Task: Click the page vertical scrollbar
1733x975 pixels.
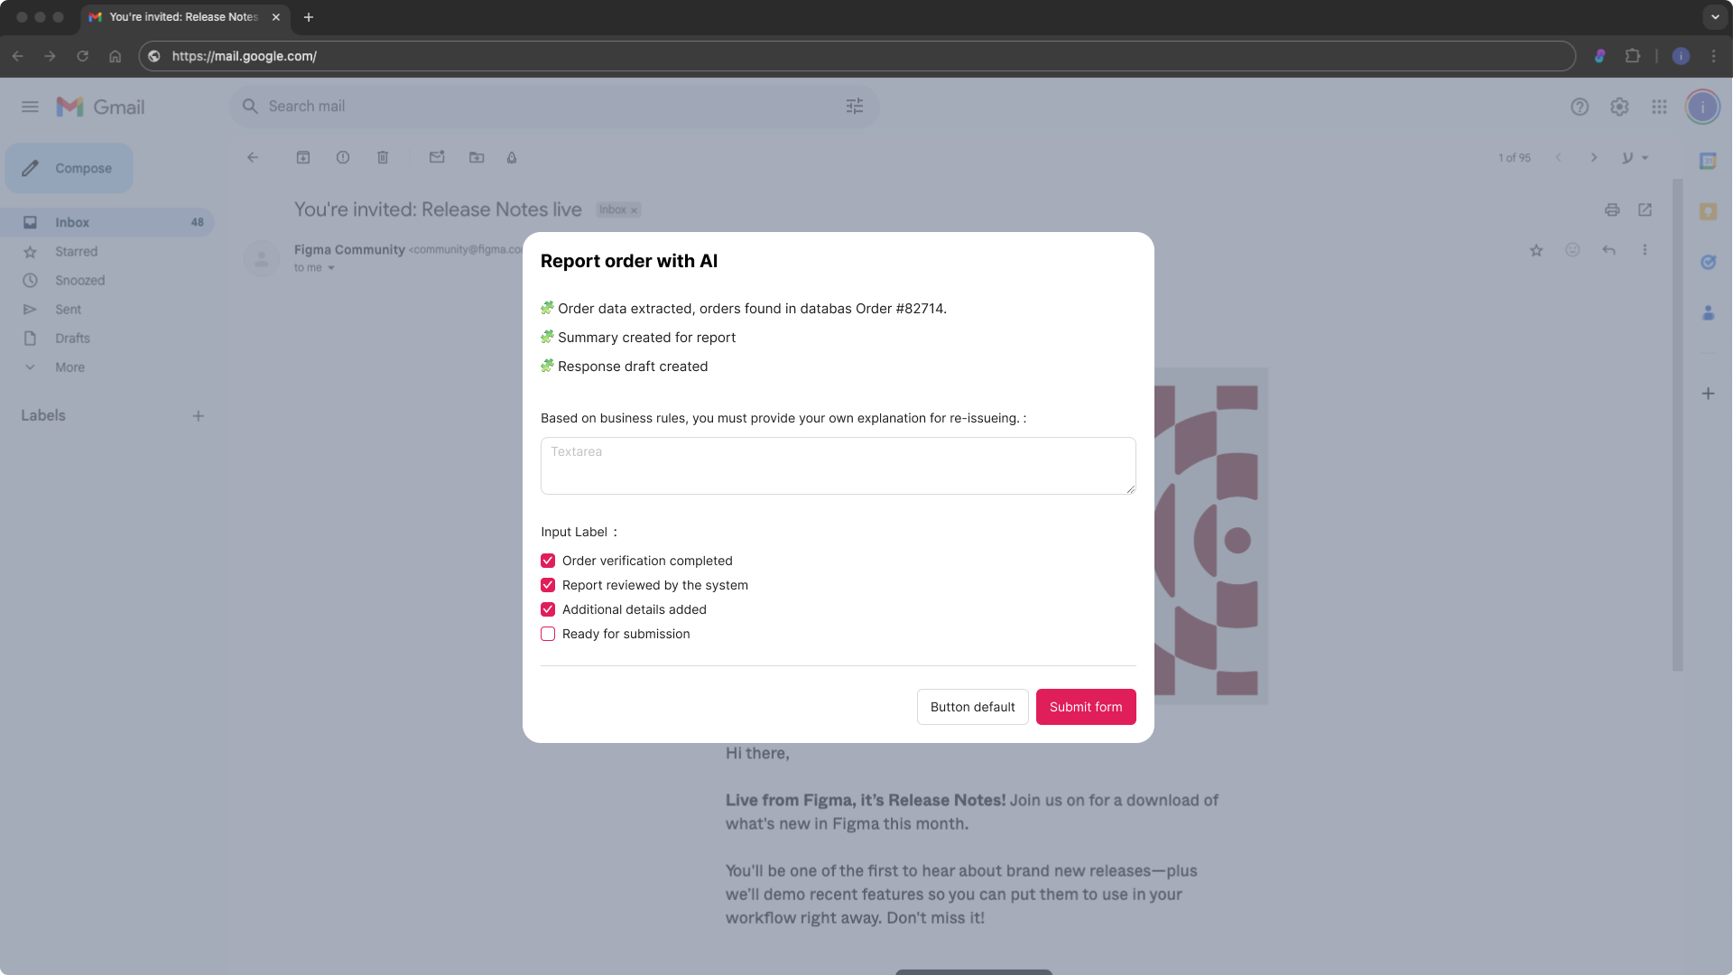Action: click(1678, 424)
